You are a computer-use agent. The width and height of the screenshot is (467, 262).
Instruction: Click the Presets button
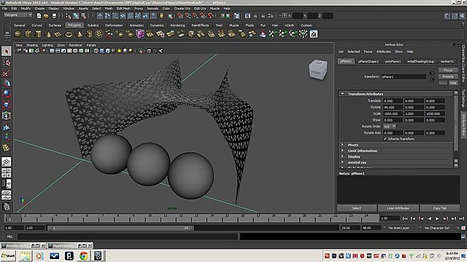click(x=448, y=76)
